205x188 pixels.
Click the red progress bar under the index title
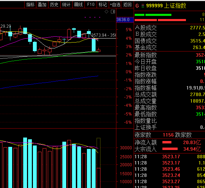tap(160, 20)
